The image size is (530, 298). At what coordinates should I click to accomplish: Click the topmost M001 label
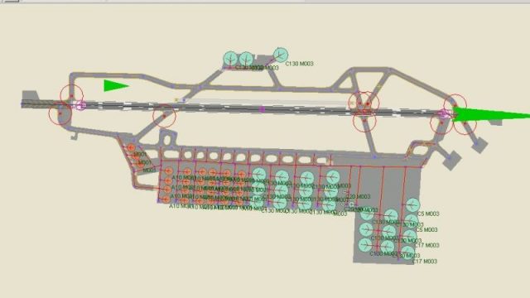click(x=140, y=155)
